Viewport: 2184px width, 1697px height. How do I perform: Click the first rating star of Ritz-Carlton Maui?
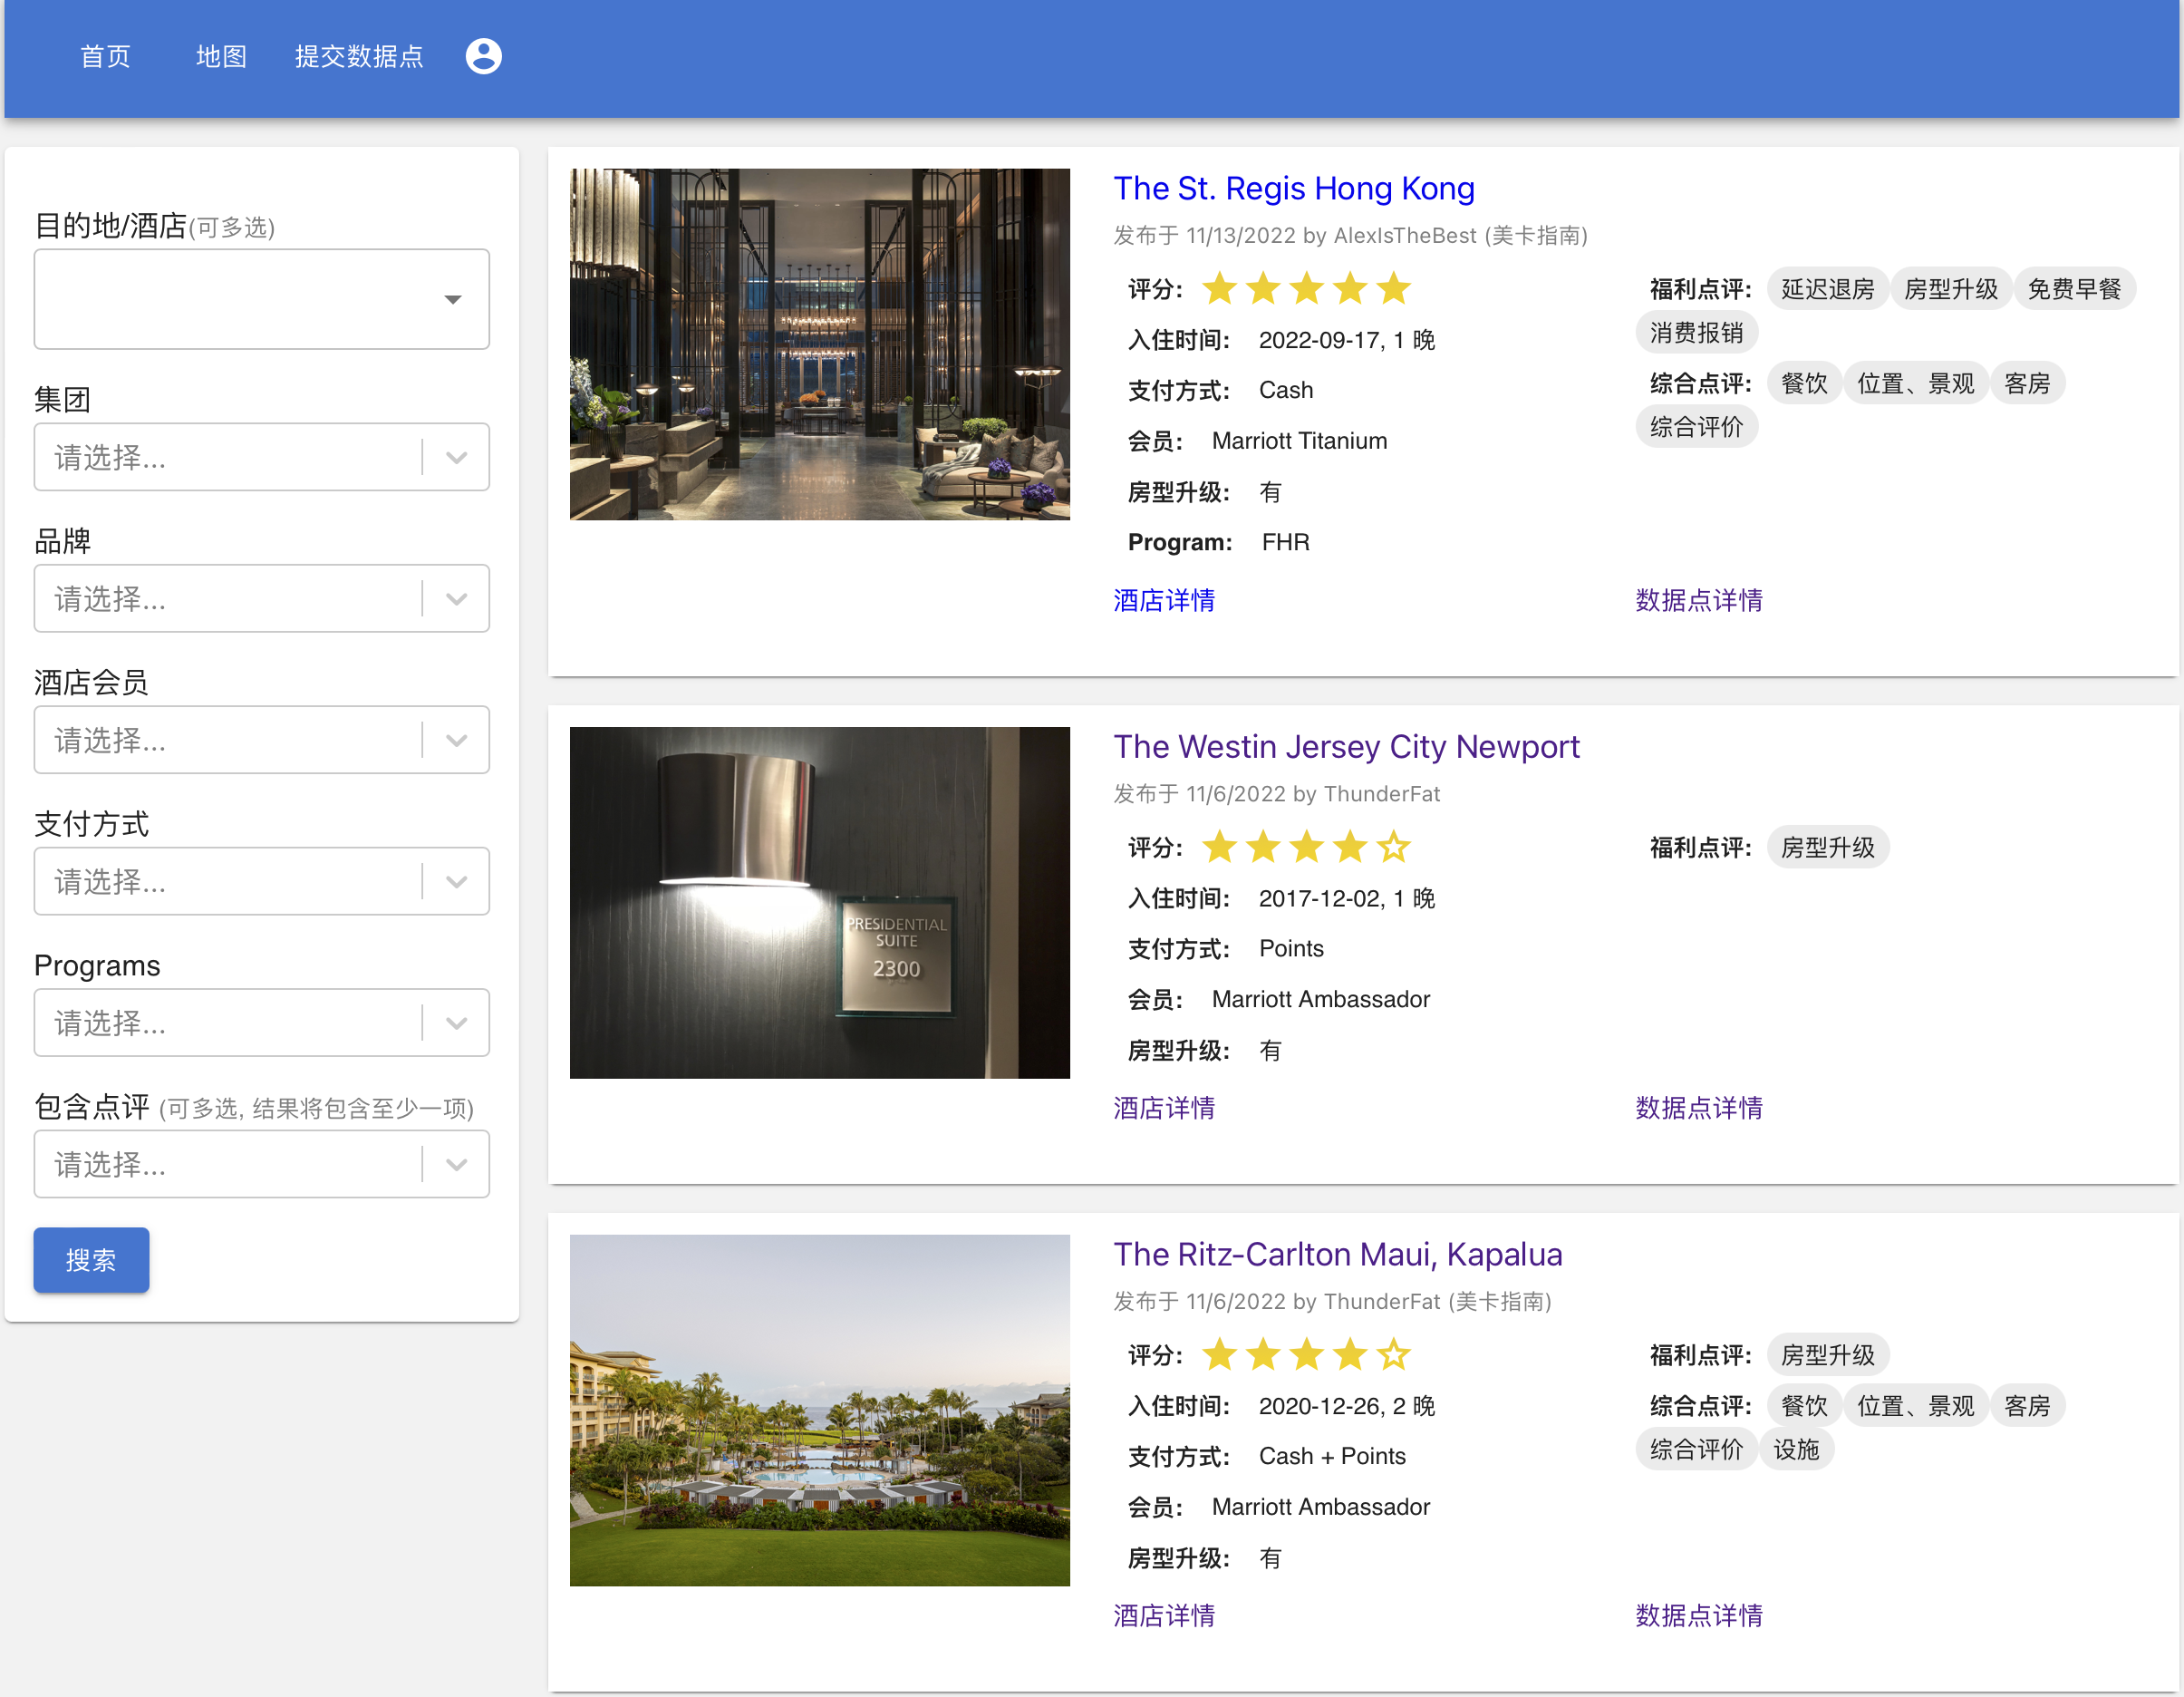(1219, 1355)
